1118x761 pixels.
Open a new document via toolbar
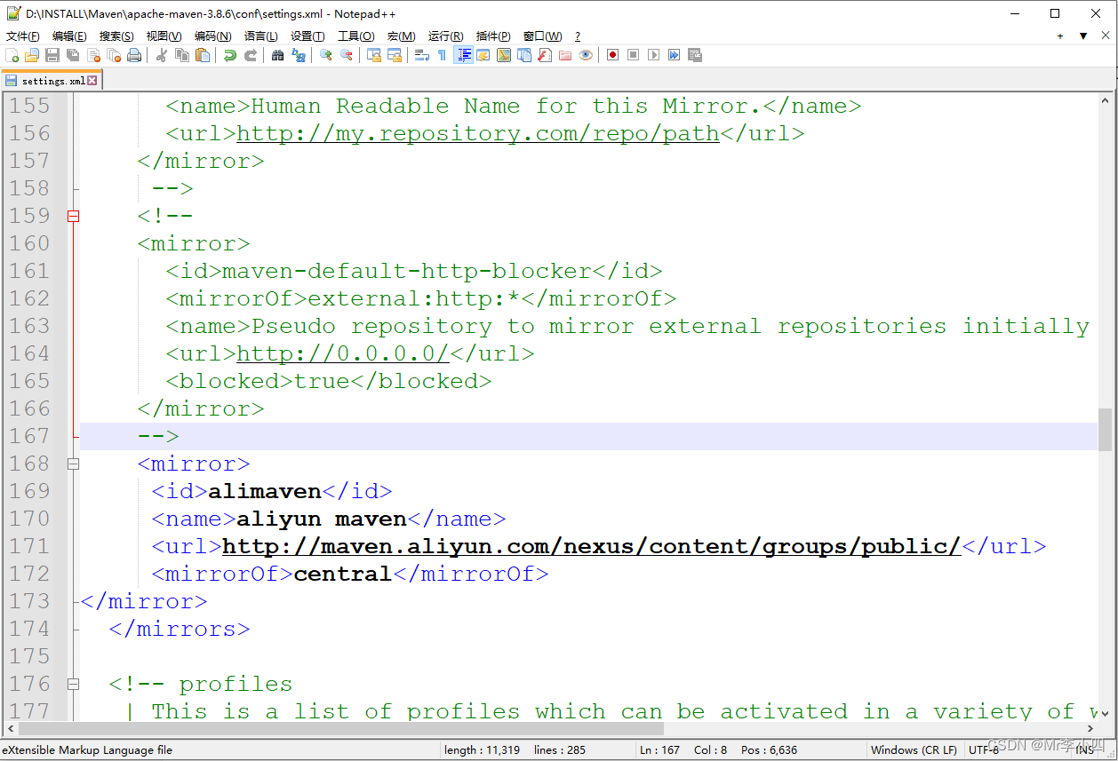[13, 55]
